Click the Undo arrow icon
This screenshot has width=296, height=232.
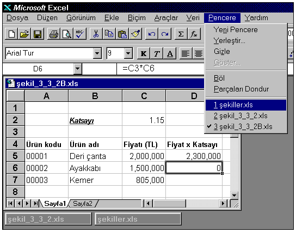click(x=152, y=34)
